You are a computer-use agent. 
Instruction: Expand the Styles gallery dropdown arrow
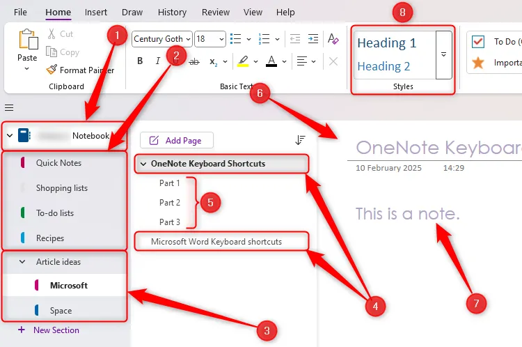point(443,54)
